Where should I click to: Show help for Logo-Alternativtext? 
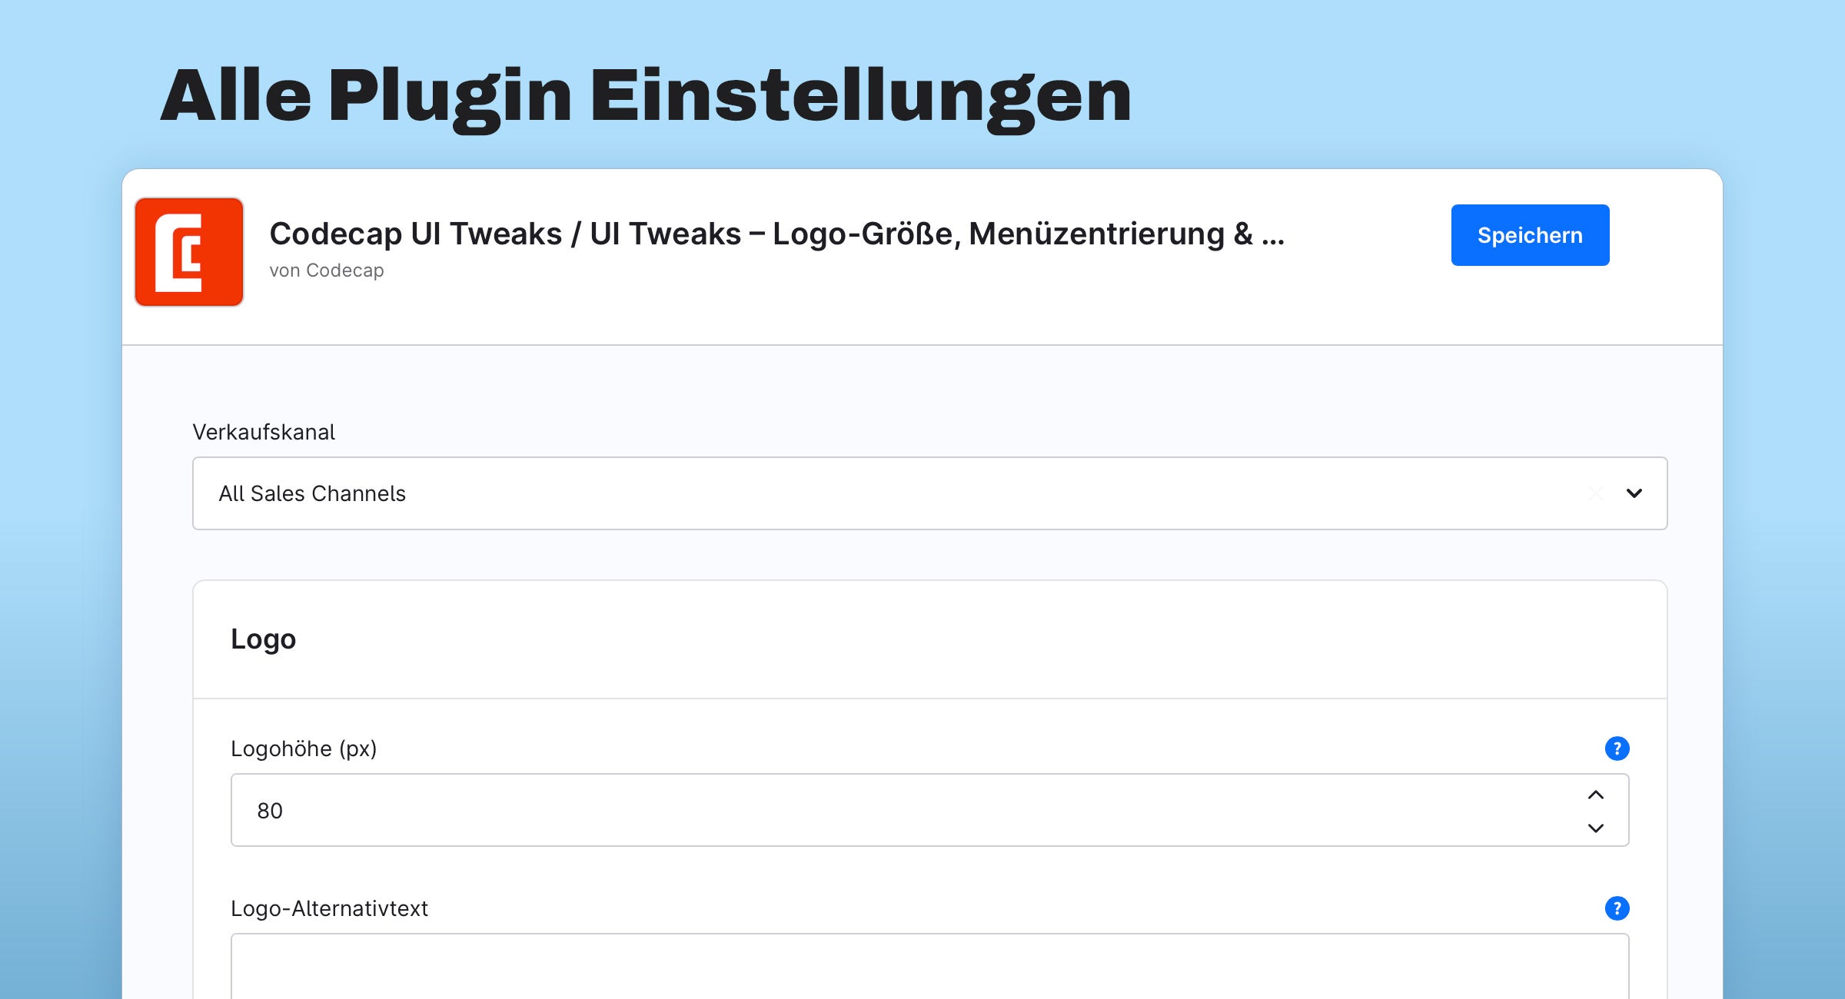coord(1617,908)
